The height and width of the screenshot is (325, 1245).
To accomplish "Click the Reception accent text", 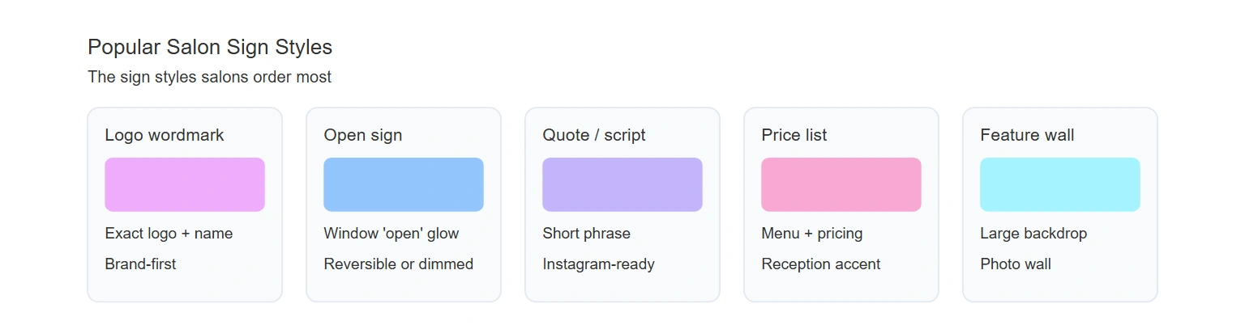I will point(821,264).
